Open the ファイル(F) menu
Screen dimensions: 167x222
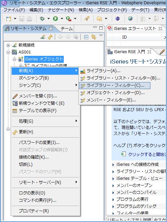tap(14, 10)
